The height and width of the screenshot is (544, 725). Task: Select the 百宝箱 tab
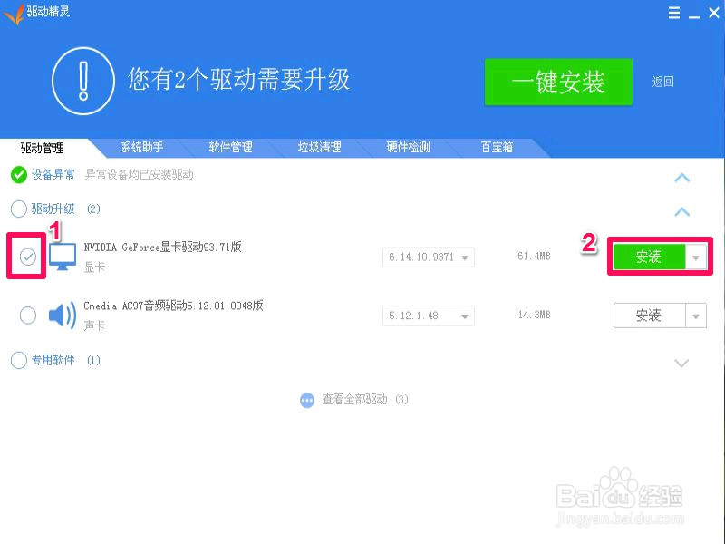pyautogui.click(x=497, y=148)
